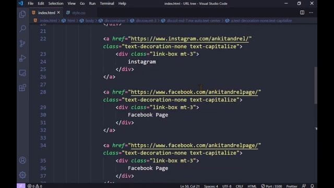This screenshot has width=334, height=188.
Task: Click facebook URL on line 28
Action: (194, 92)
